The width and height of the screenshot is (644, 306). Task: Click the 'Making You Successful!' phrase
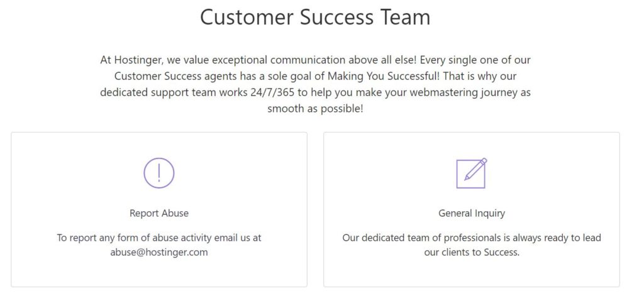[x=384, y=76]
